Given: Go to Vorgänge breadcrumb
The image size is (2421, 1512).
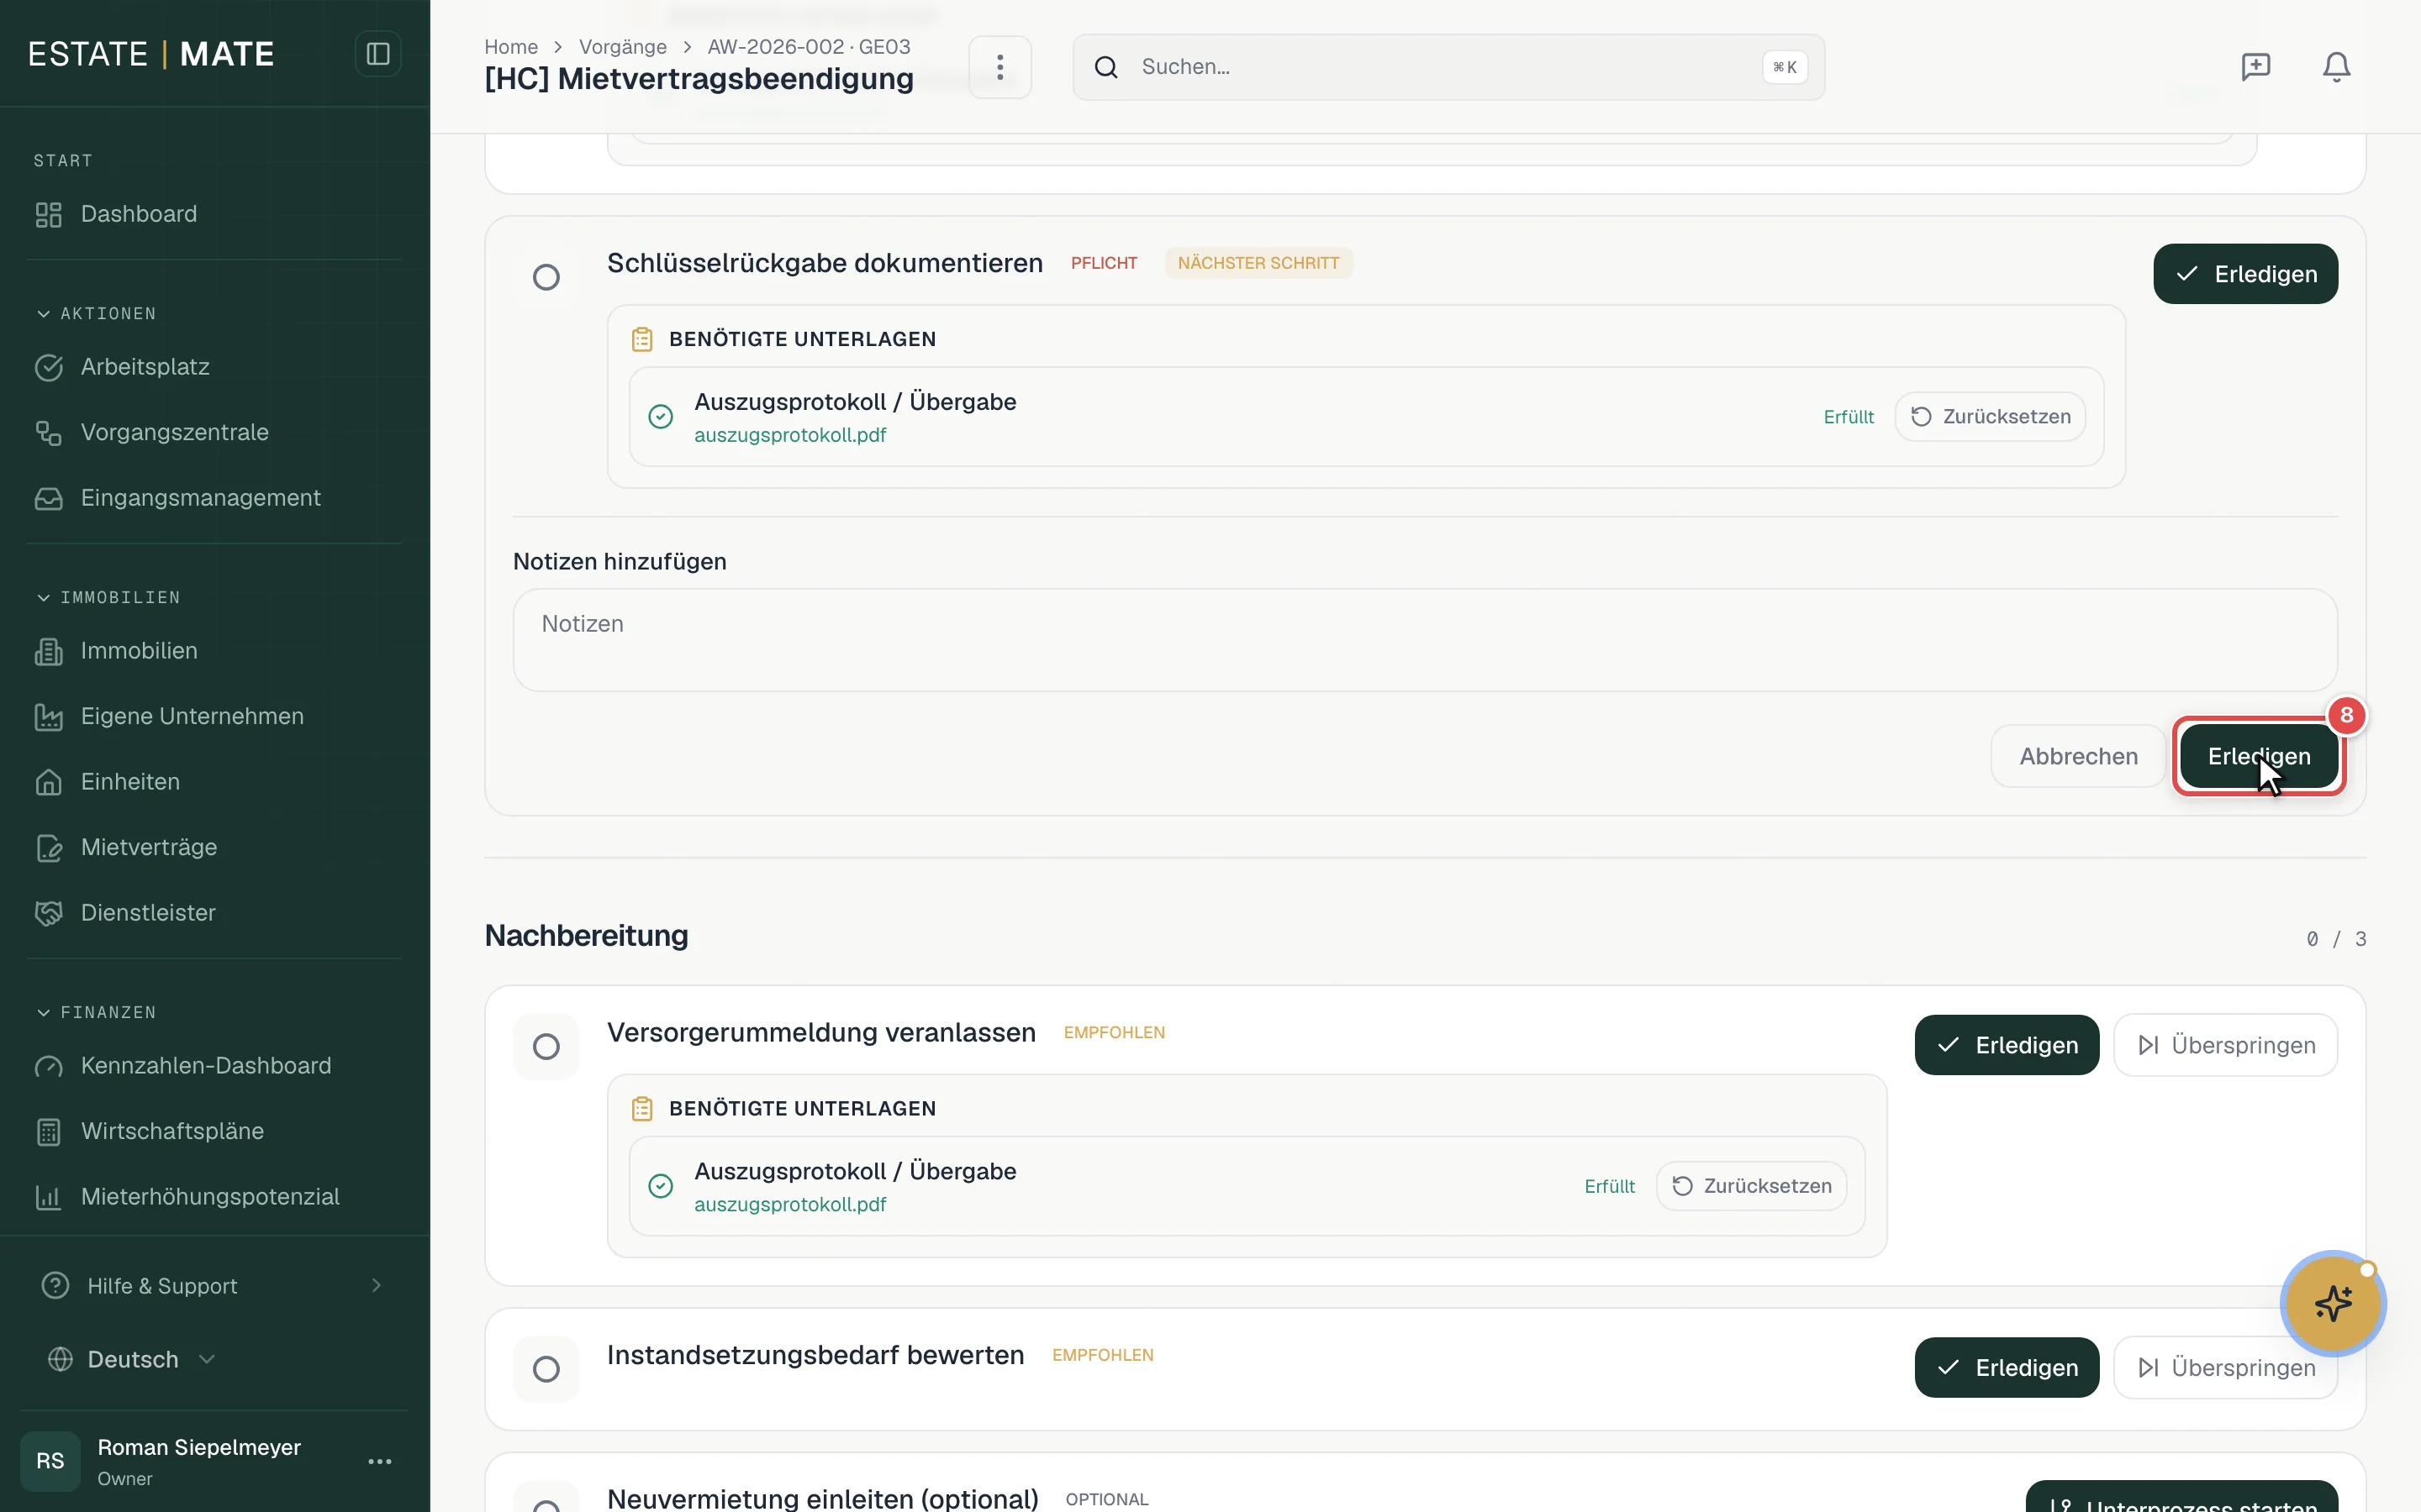Looking at the screenshot, I should click(x=622, y=47).
